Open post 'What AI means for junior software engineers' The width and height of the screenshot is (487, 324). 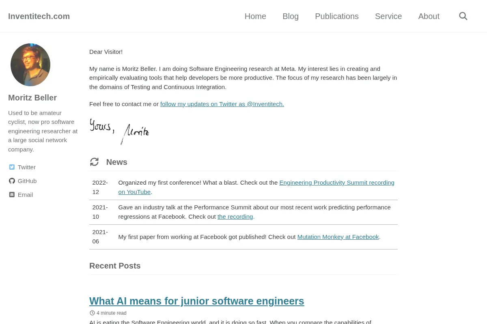pos(196,301)
